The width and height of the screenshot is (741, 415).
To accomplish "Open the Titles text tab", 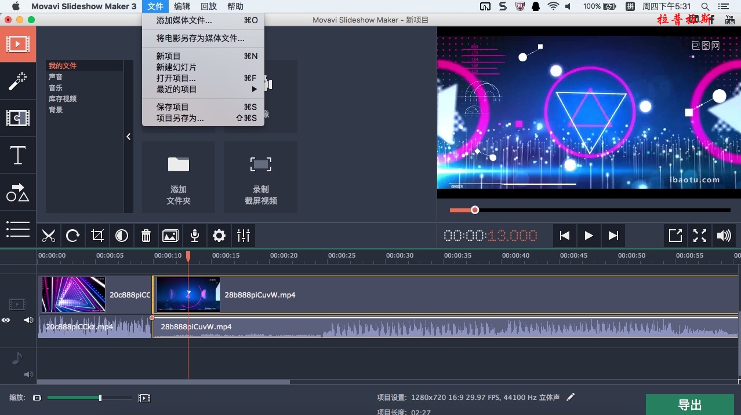I will point(18,155).
